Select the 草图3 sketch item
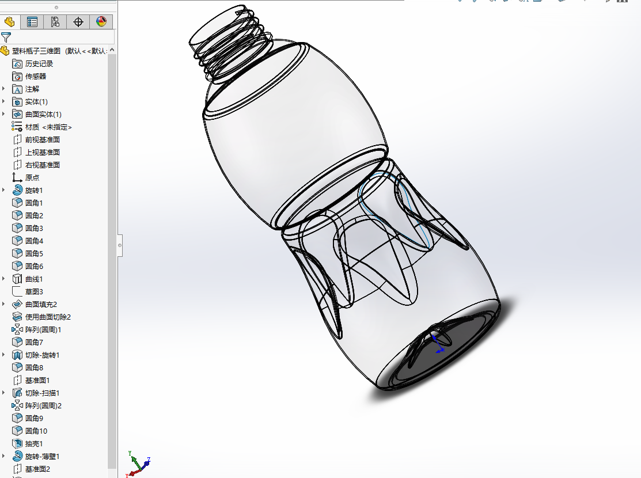The height and width of the screenshot is (478, 641). 34,292
